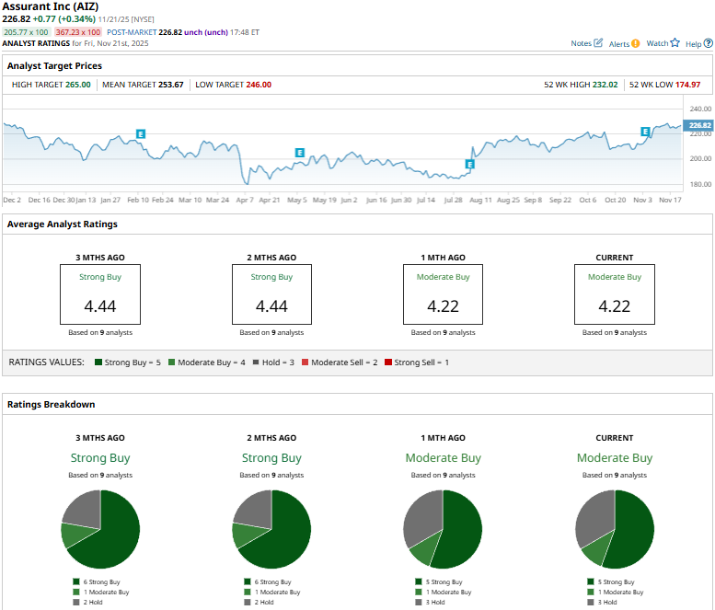Click the orange Alerts icon
Image resolution: width=715 pixels, height=610 pixels.
click(635, 43)
